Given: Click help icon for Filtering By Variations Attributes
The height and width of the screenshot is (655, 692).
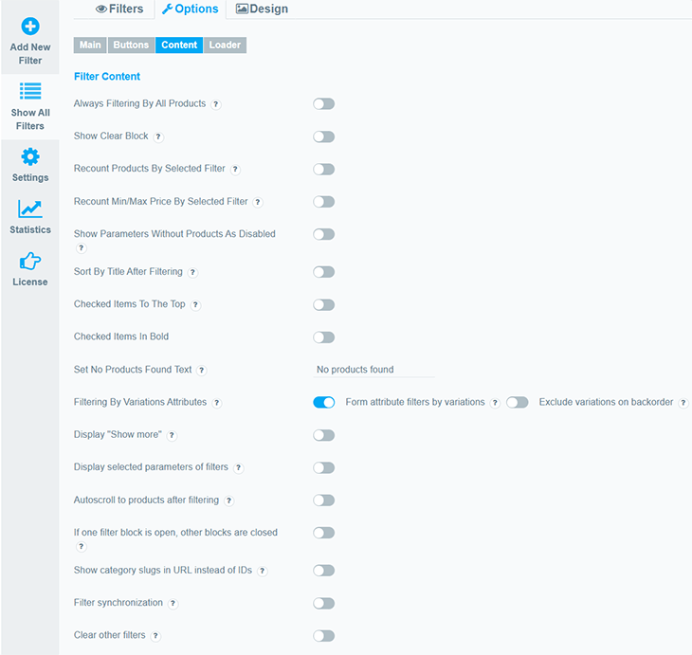Looking at the screenshot, I should [x=216, y=403].
